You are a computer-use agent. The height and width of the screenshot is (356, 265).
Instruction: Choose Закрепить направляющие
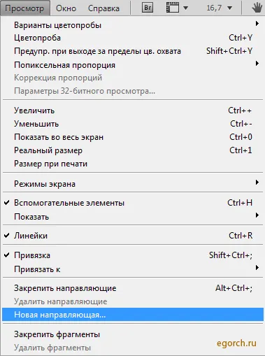133,288
